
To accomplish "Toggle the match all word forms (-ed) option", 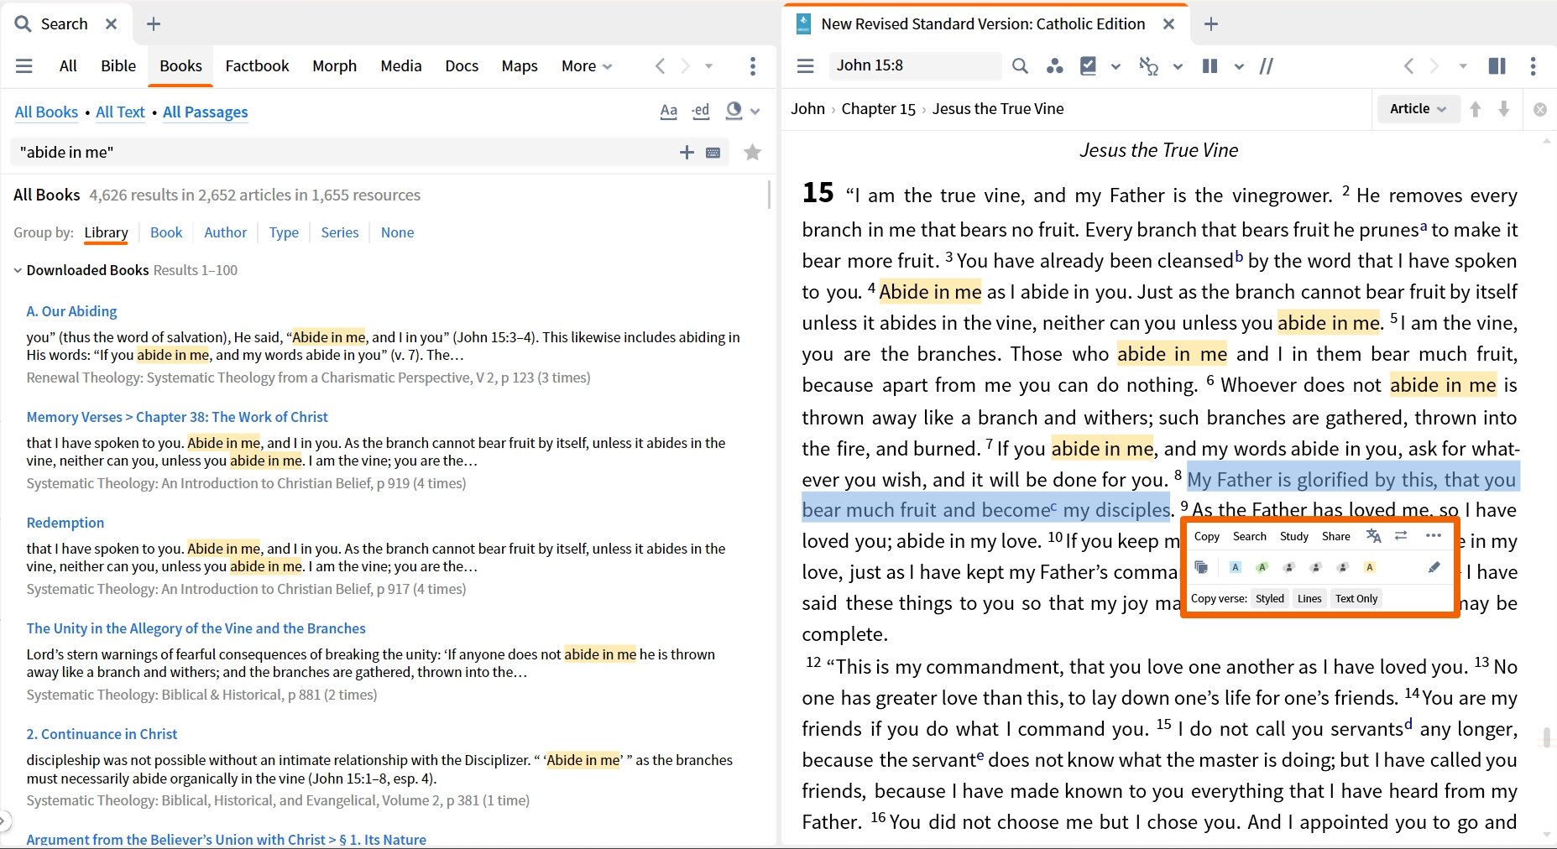I will click(x=700, y=112).
